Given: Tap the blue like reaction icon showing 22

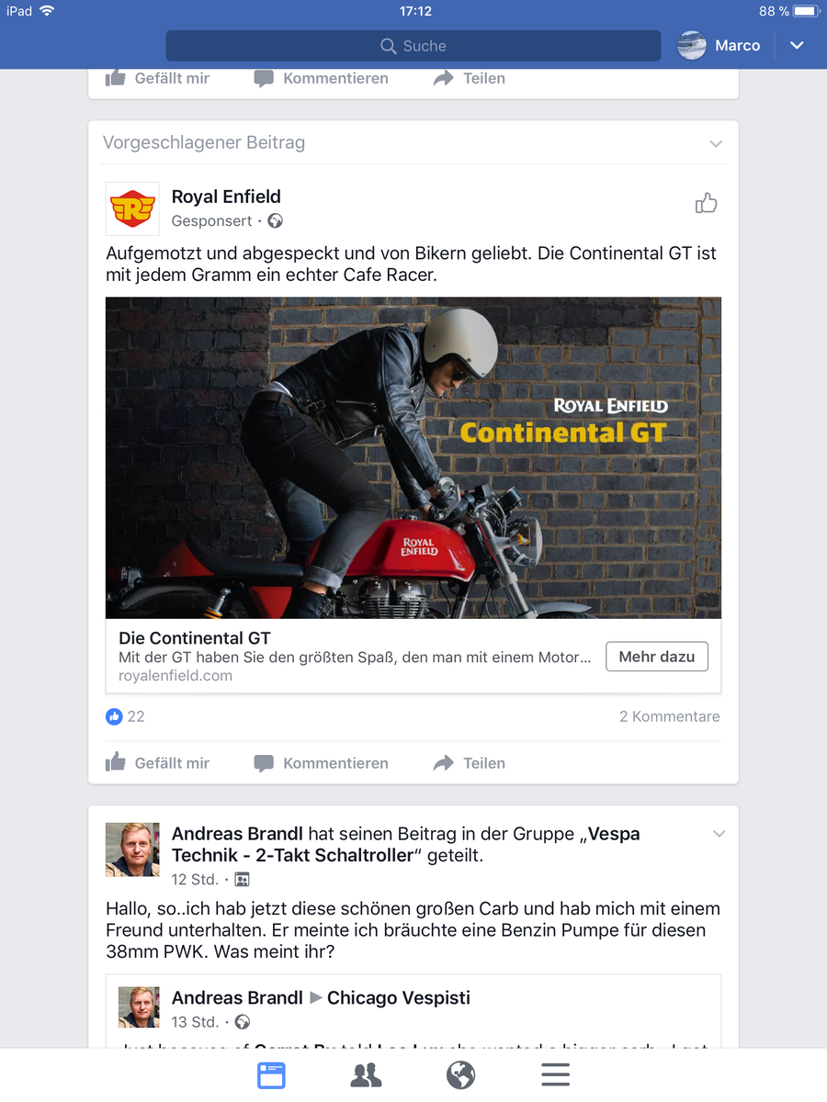Looking at the screenshot, I should tap(114, 716).
